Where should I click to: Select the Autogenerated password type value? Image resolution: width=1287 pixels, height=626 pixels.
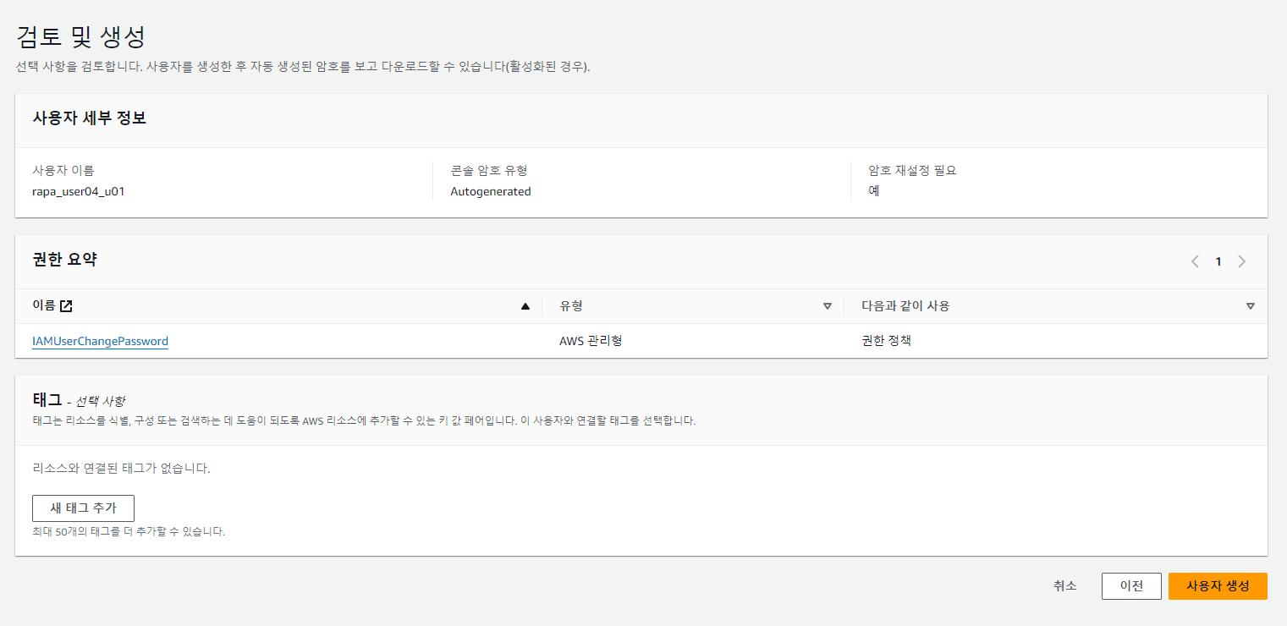click(x=491, y=191)
